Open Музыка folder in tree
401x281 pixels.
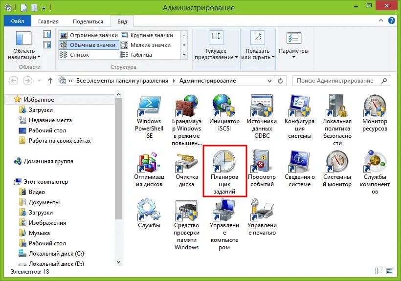point(39,233)
